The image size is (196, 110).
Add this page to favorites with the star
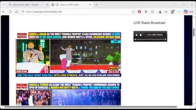(133, 12)
